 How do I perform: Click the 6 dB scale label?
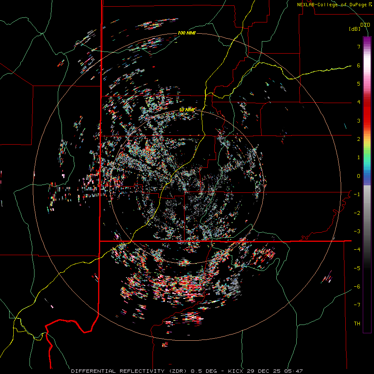tap(359, 65)
